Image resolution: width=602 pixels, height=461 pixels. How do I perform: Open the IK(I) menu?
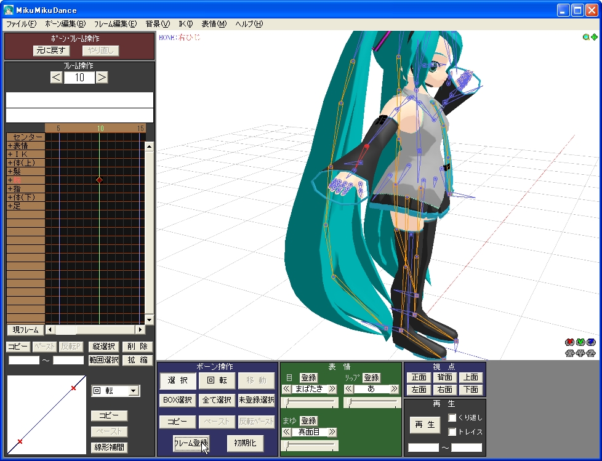[186, 24]
